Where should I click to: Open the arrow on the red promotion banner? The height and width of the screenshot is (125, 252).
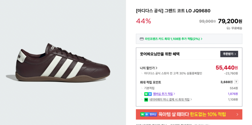point(237,114)
